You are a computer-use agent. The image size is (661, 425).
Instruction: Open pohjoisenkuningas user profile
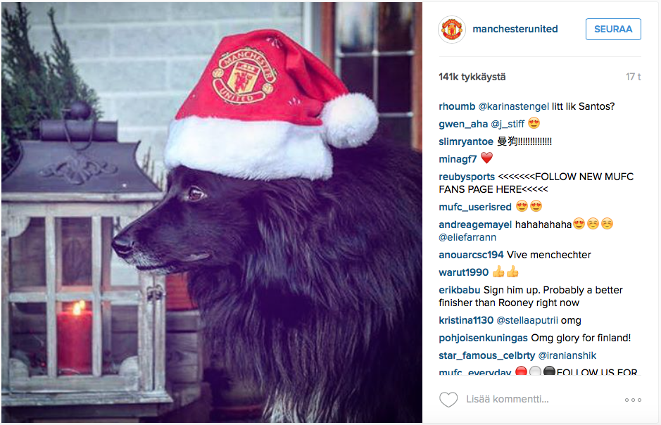coord(483,338)
